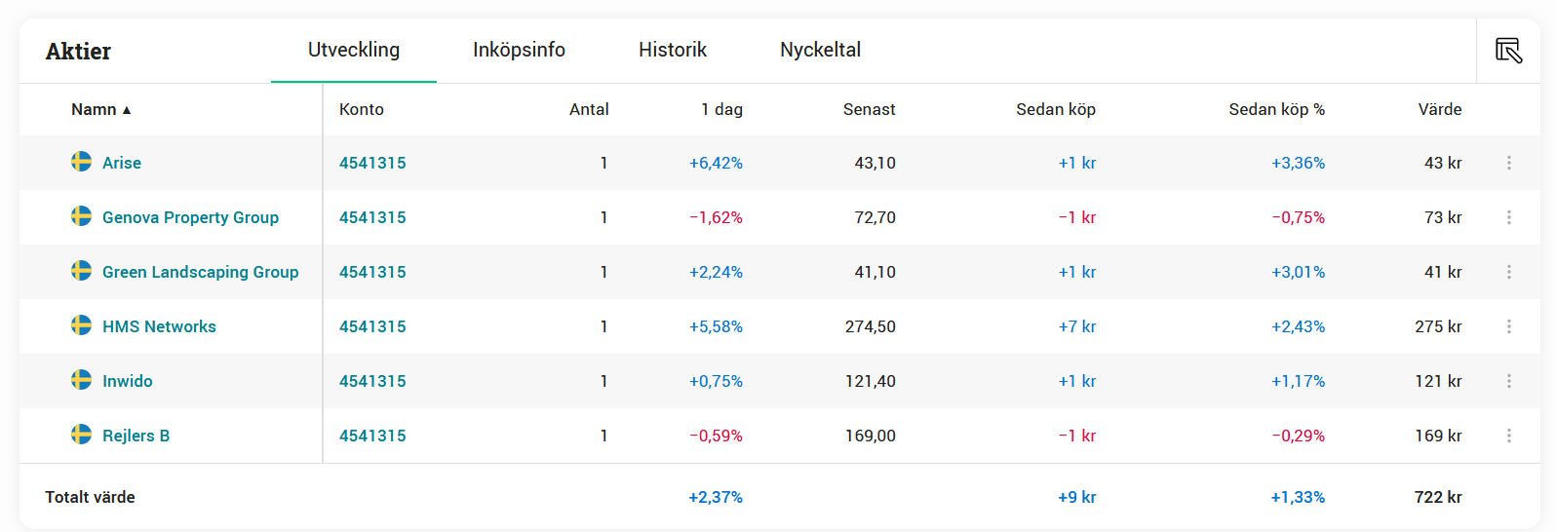Switch to the Inköpsinfo tab
Screen dimensions: 1556x532
(519, 50)
